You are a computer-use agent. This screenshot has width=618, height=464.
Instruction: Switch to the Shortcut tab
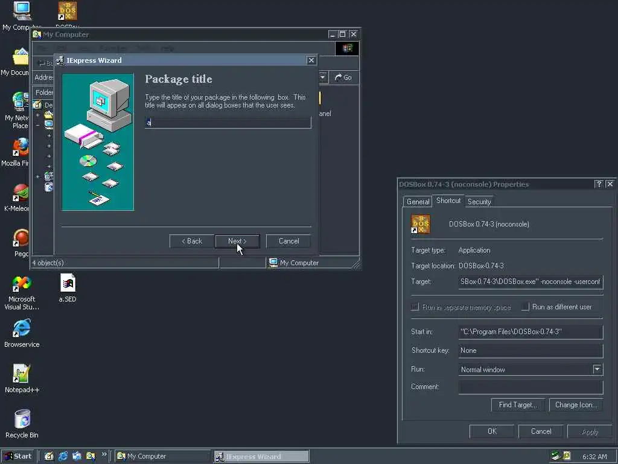(x=448, y=201)
